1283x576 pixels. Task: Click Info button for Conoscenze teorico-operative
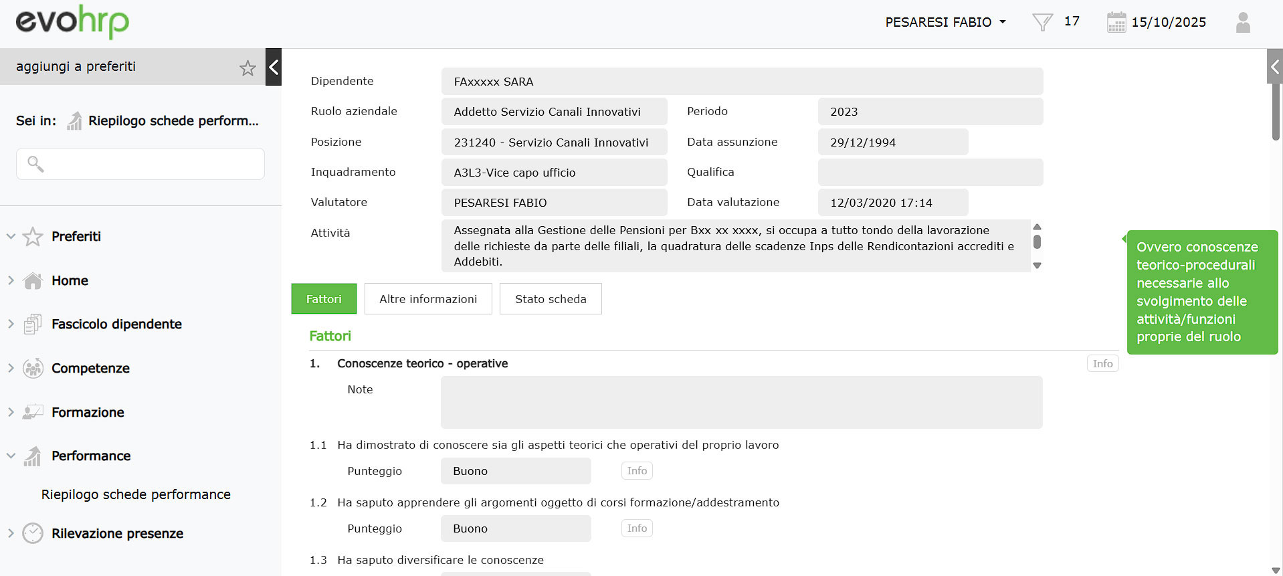coord(1102,364)
